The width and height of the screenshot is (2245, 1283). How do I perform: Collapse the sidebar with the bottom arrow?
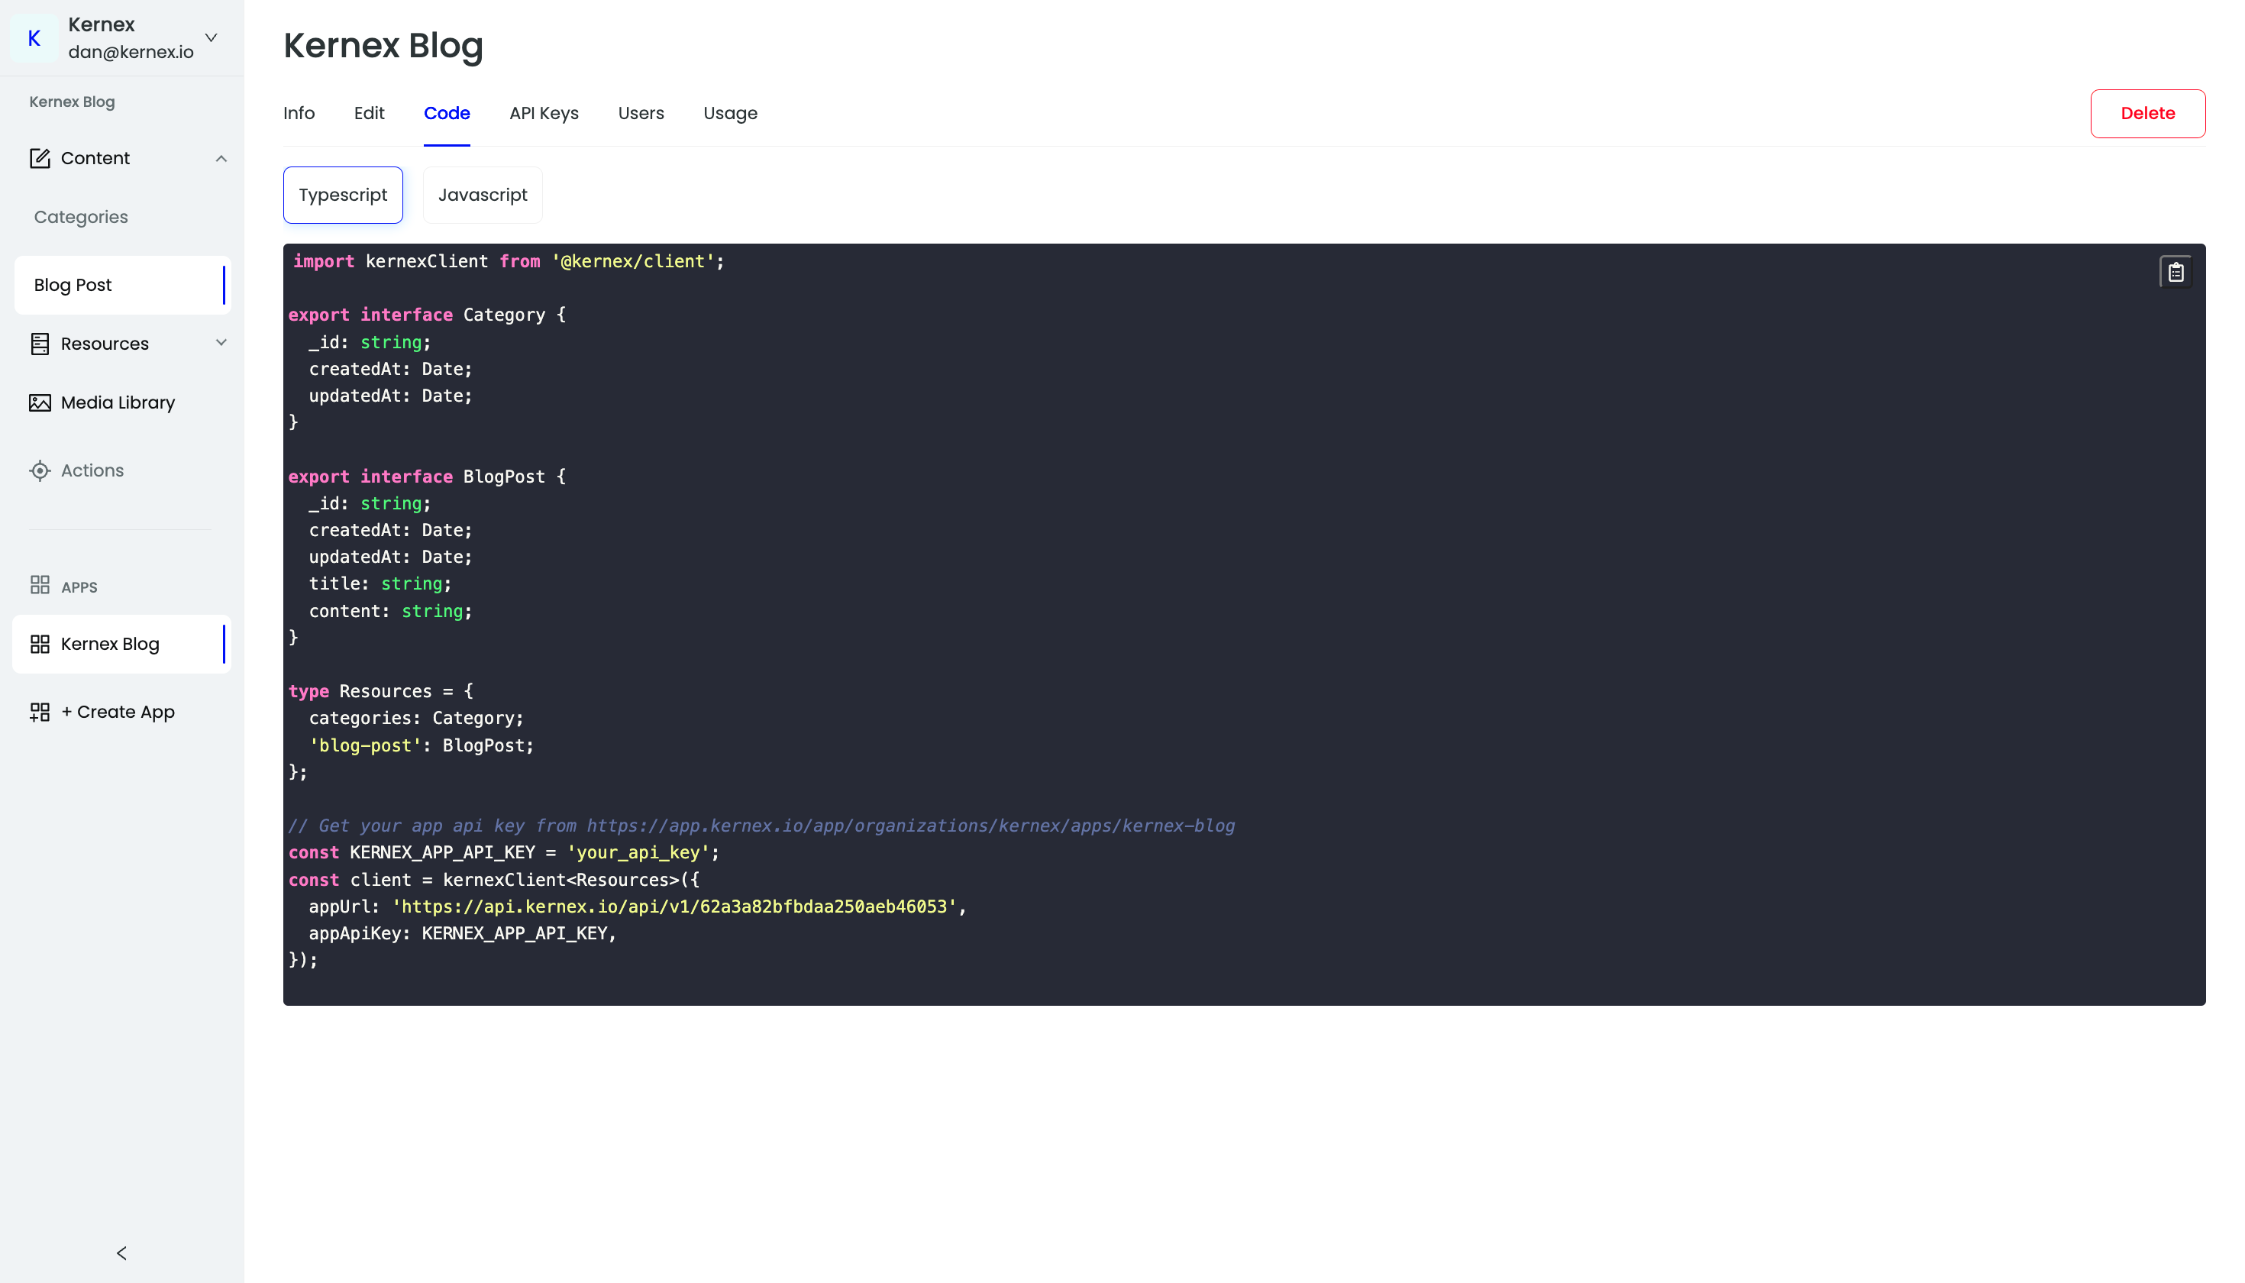coord(121,1252)
